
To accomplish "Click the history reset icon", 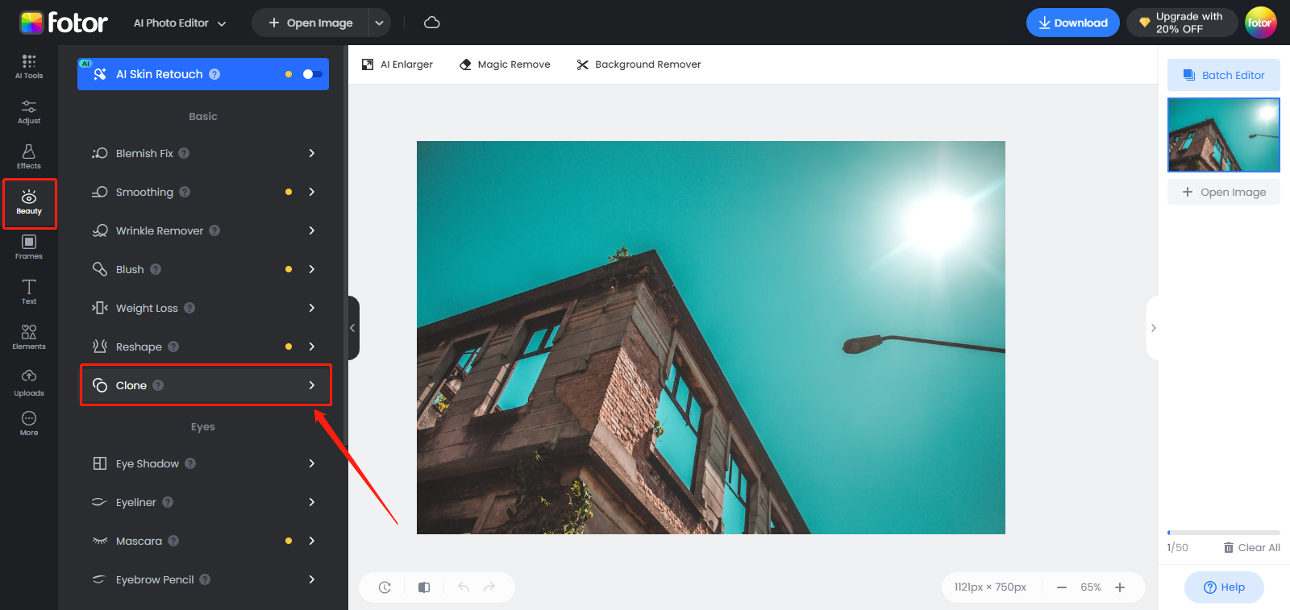I will pos(385,587).
